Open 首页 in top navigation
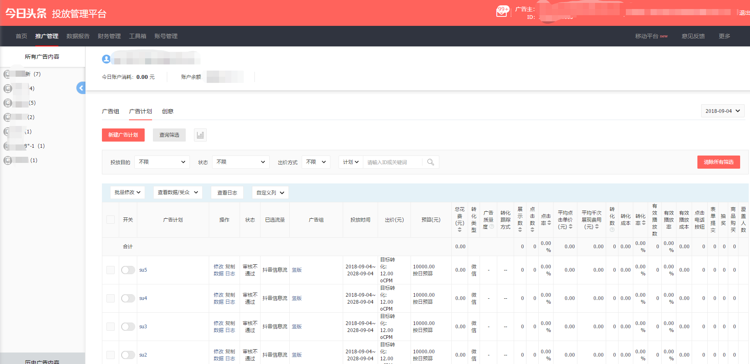This screenshot has height=364, width=750. coord(21,36)
